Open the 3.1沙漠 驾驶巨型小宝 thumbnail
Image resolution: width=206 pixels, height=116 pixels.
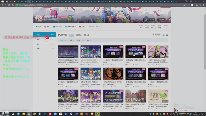tap(136, 96)
